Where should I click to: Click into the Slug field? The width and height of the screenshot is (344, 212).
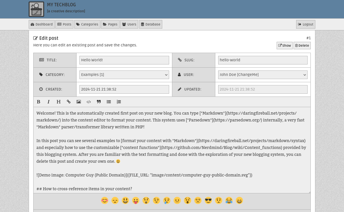263,60
